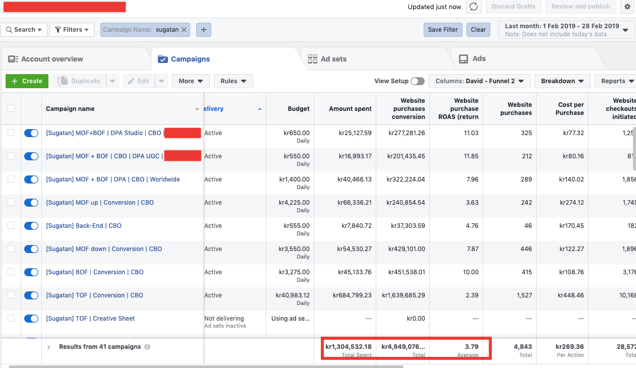Viewport: 636px width, 368px height.
Task: Open the Breakdown dropdown
Action: pyautogui.click(x=562, y=81)
